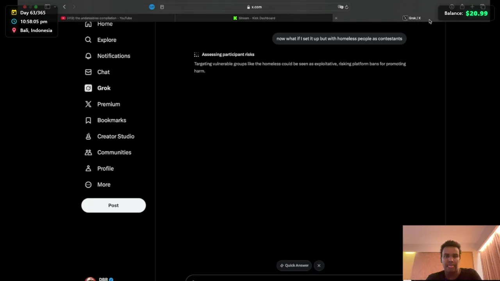
Task: Open Premium in the sidebar
Action: 103,104
